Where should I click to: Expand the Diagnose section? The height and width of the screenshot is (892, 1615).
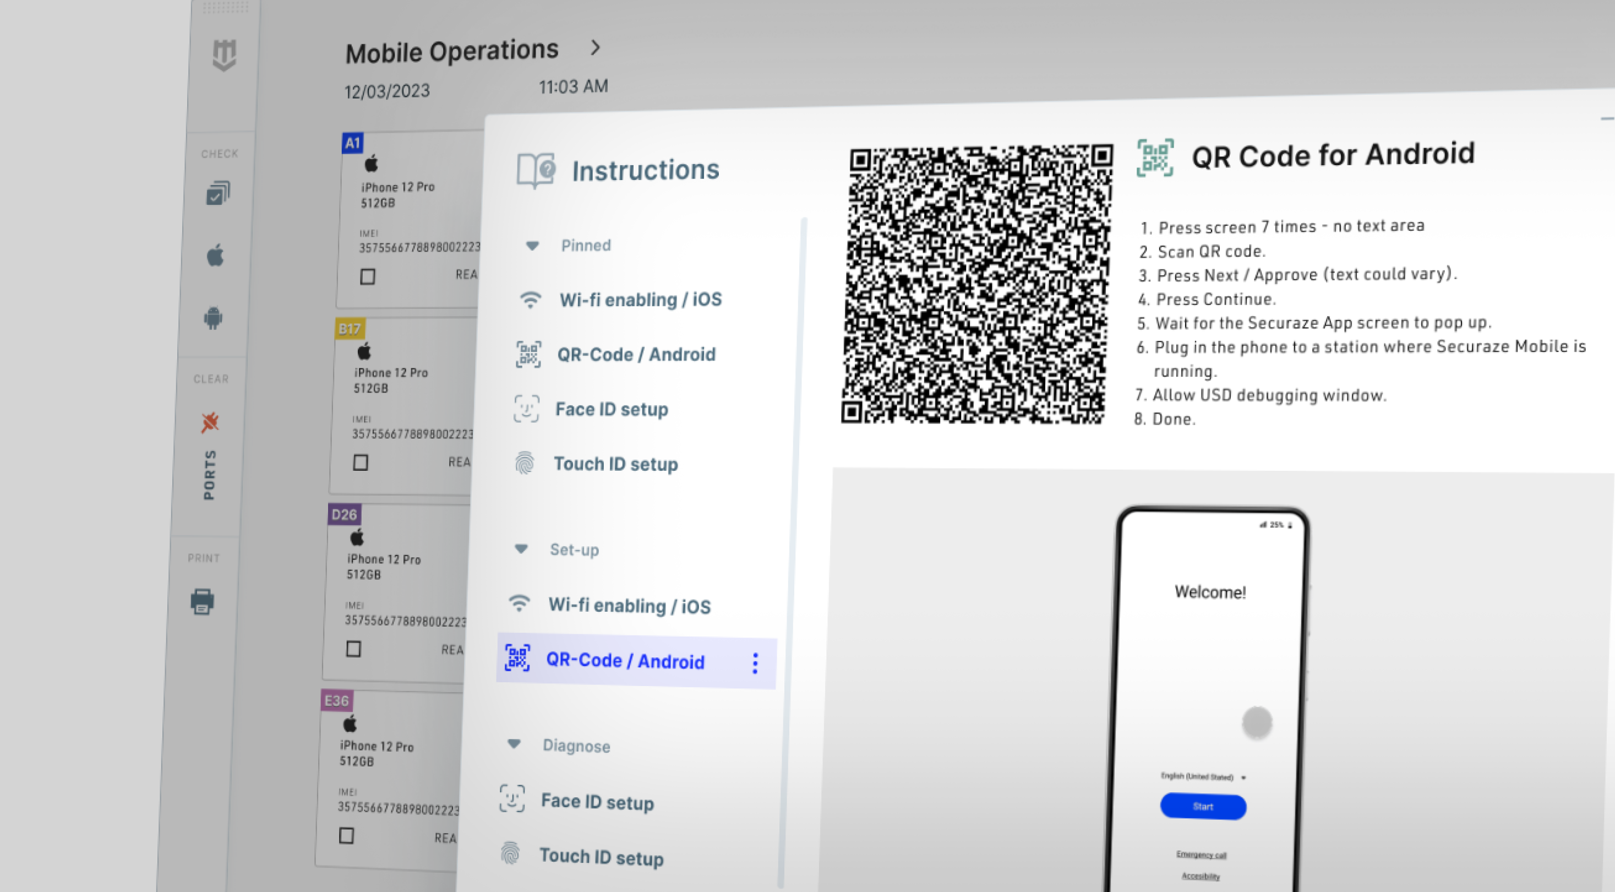(x=514, y=744)
